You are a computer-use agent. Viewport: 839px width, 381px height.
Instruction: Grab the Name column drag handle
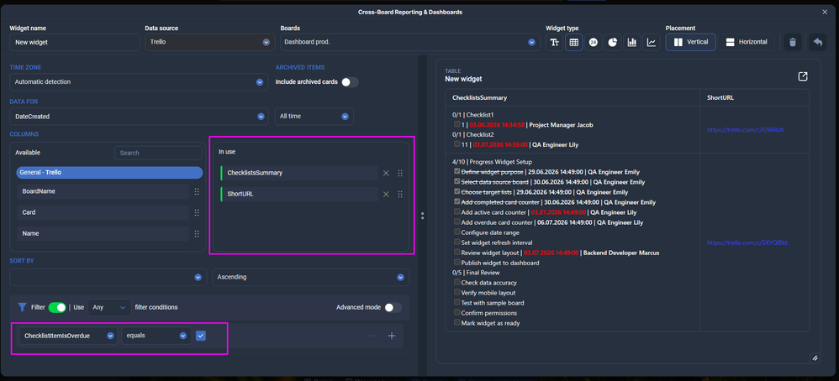(x=197, y=233)
